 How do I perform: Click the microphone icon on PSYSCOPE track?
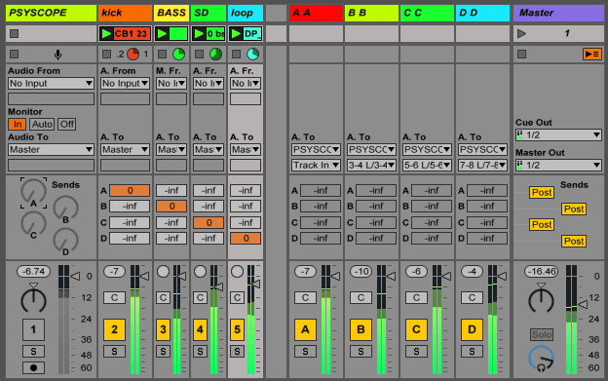(x=57, y=55)
